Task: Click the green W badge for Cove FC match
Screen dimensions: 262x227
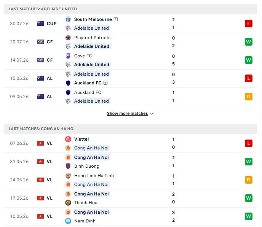Action: tap(248, 60)
